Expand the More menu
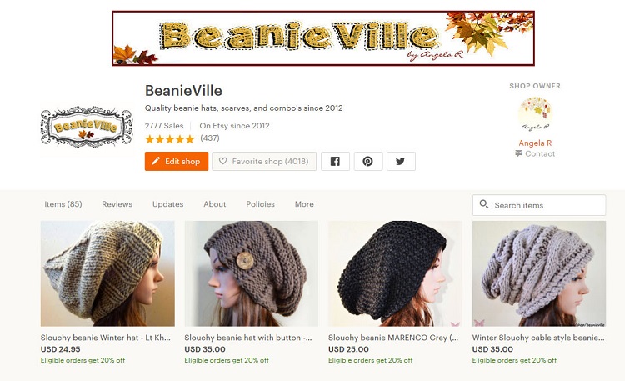The width and height of the screenshot is (625, 381). (304, 204)
